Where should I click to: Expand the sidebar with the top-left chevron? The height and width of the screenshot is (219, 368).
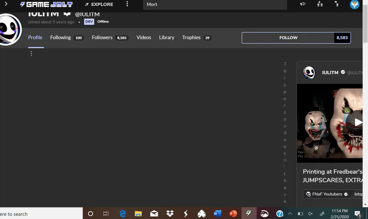[6, 4]
